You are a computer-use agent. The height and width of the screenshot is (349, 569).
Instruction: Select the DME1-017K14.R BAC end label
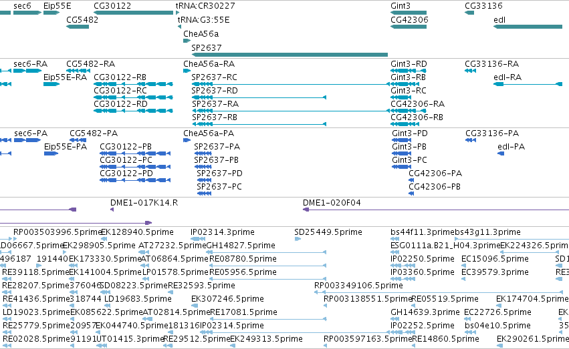[144, 203]
